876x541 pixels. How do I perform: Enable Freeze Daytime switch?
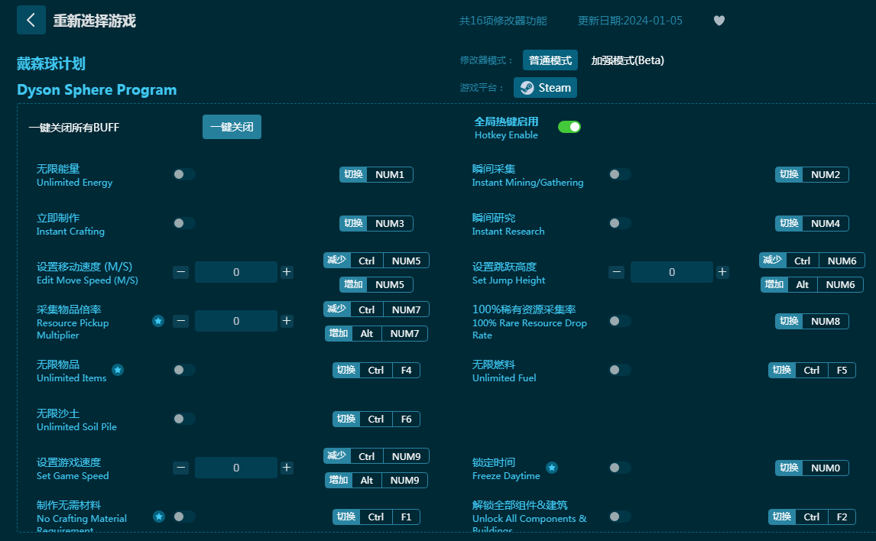(x=620, y=468)
